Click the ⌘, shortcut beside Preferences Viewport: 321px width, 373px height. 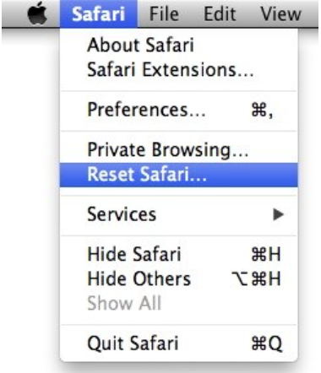coord(262,111)
